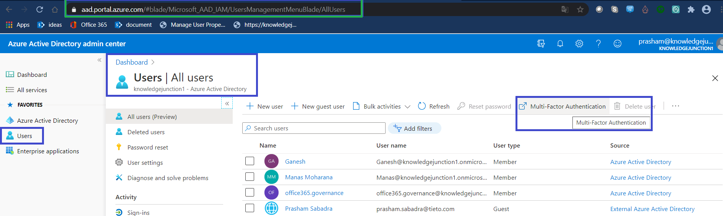The image size is (723, 216).
Task: Collapse the left navigation sidebar
Action: tap(99, 60)
